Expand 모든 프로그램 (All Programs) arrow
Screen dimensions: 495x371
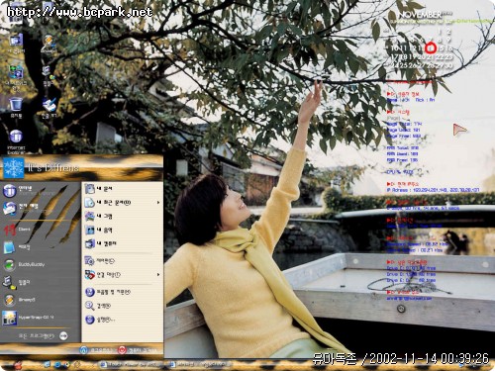63,336
